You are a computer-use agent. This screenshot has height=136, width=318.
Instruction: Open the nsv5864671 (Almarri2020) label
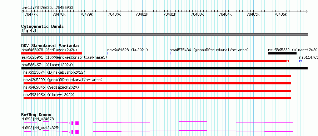coord(47,65)
